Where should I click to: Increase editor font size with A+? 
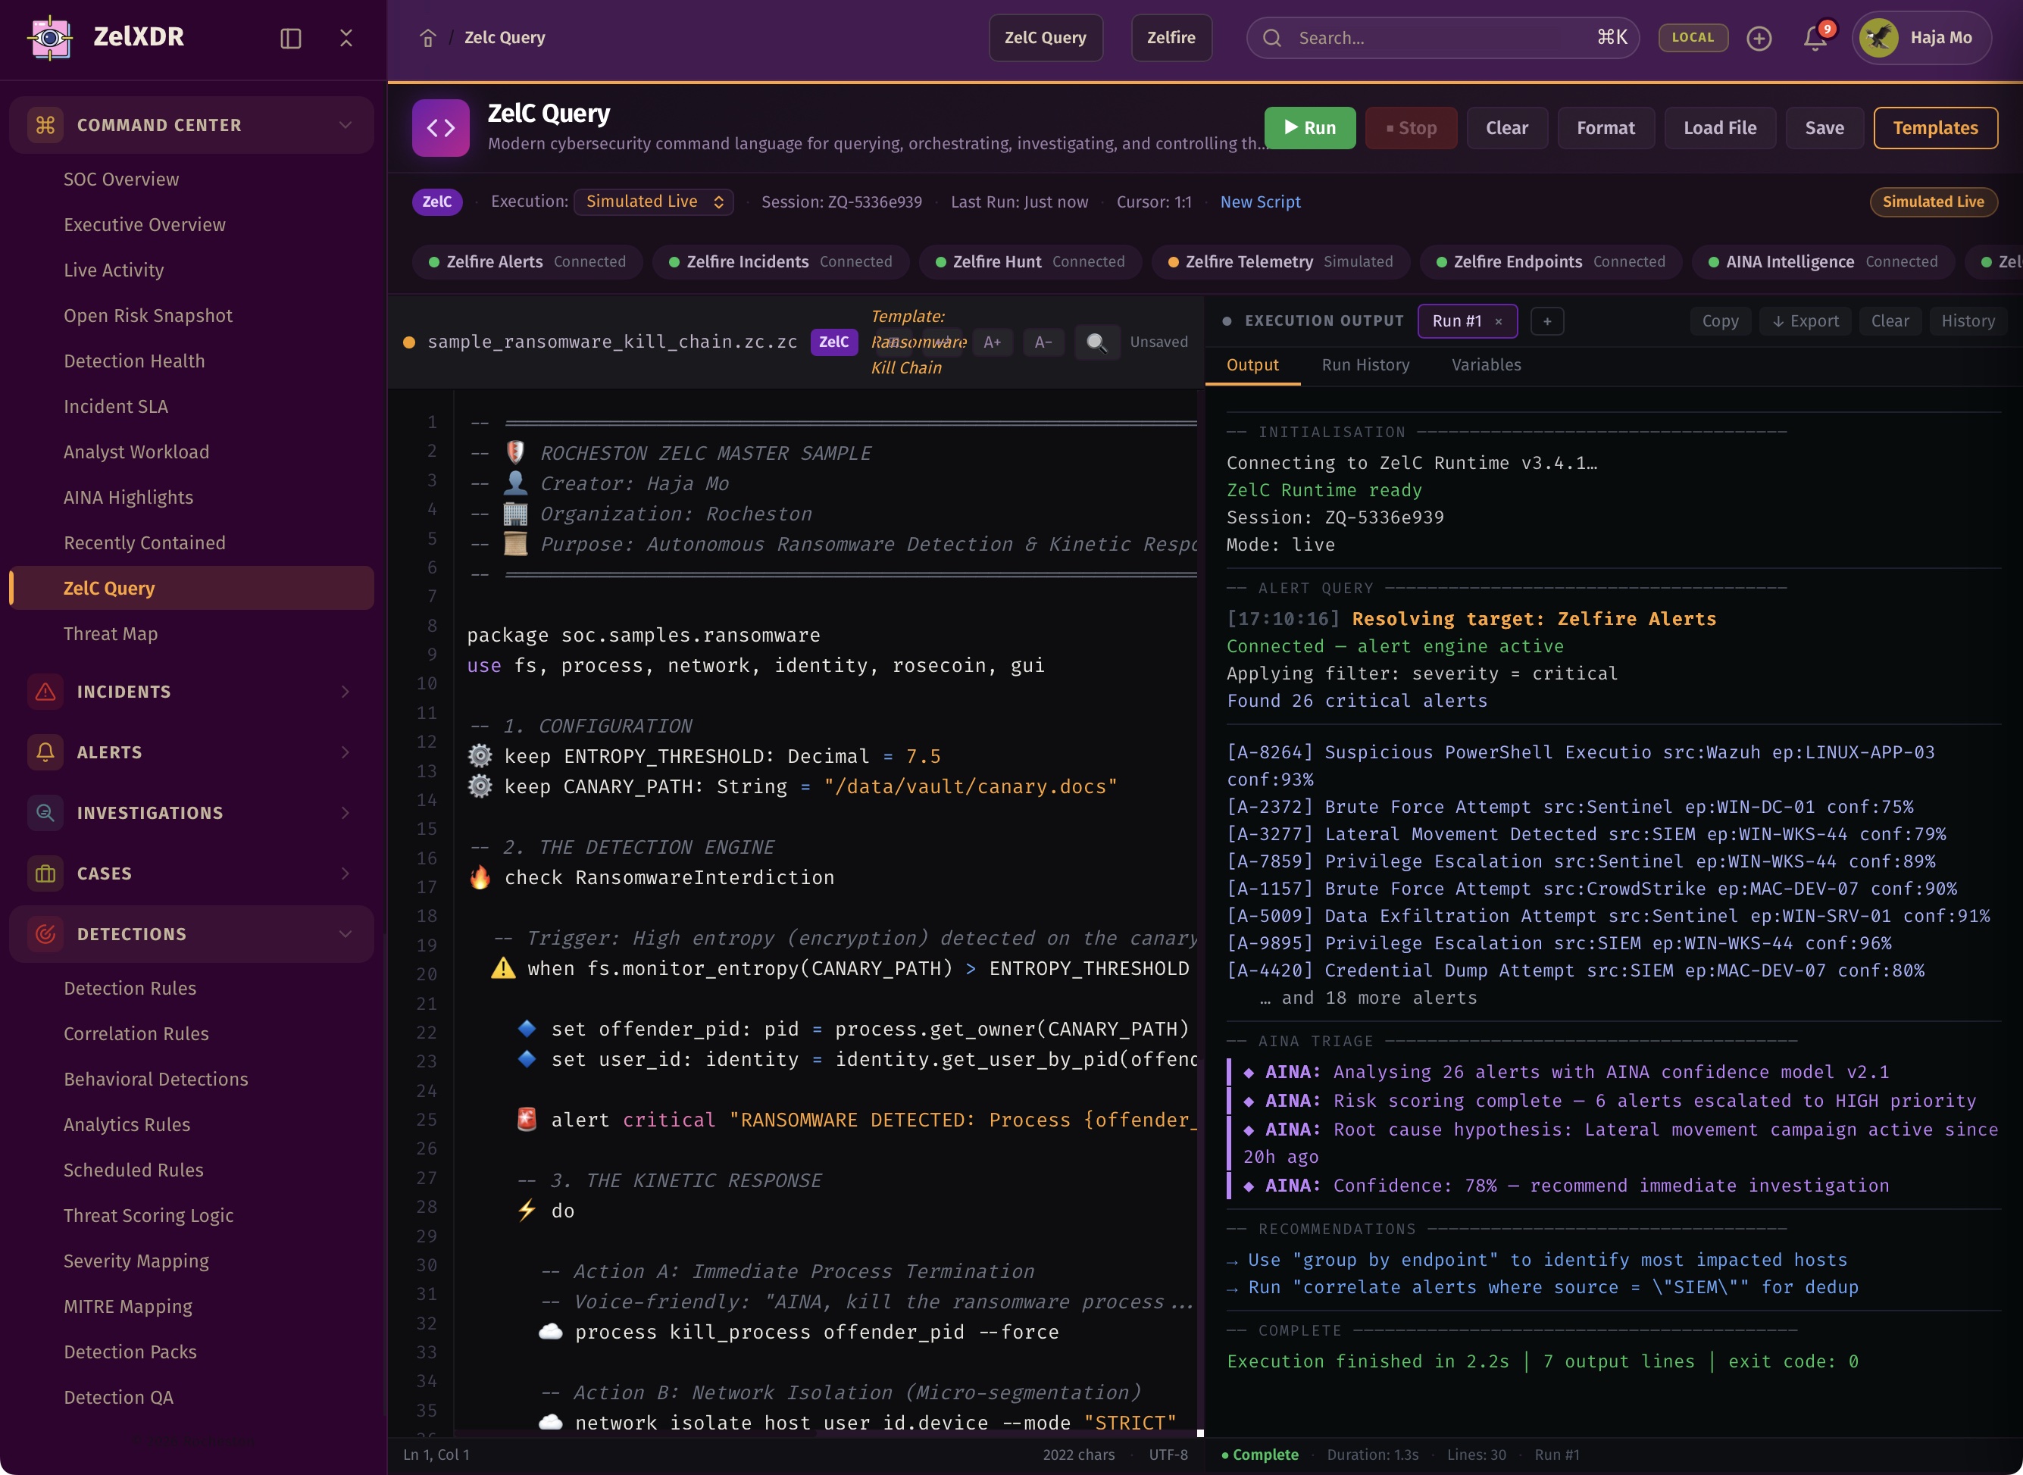[x=992, y=342]
